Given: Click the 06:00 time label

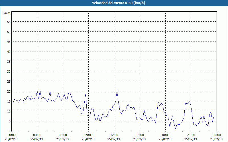Looking at the screenshot, I should pyautogui.click(x=63, y=135).
